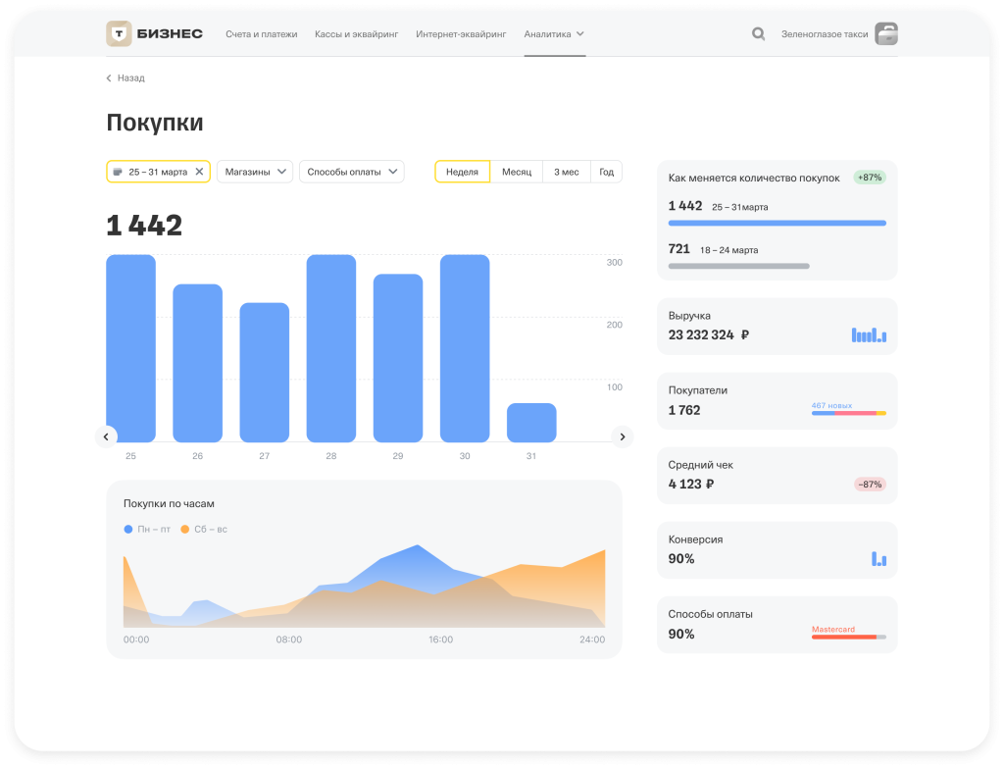1004x769 pixels.
Task: Click the Конверсия mini bar chart icon
Action: 878,558
